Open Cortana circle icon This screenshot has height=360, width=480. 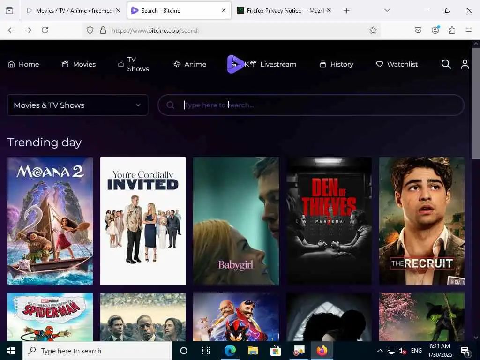click(184, 351)
